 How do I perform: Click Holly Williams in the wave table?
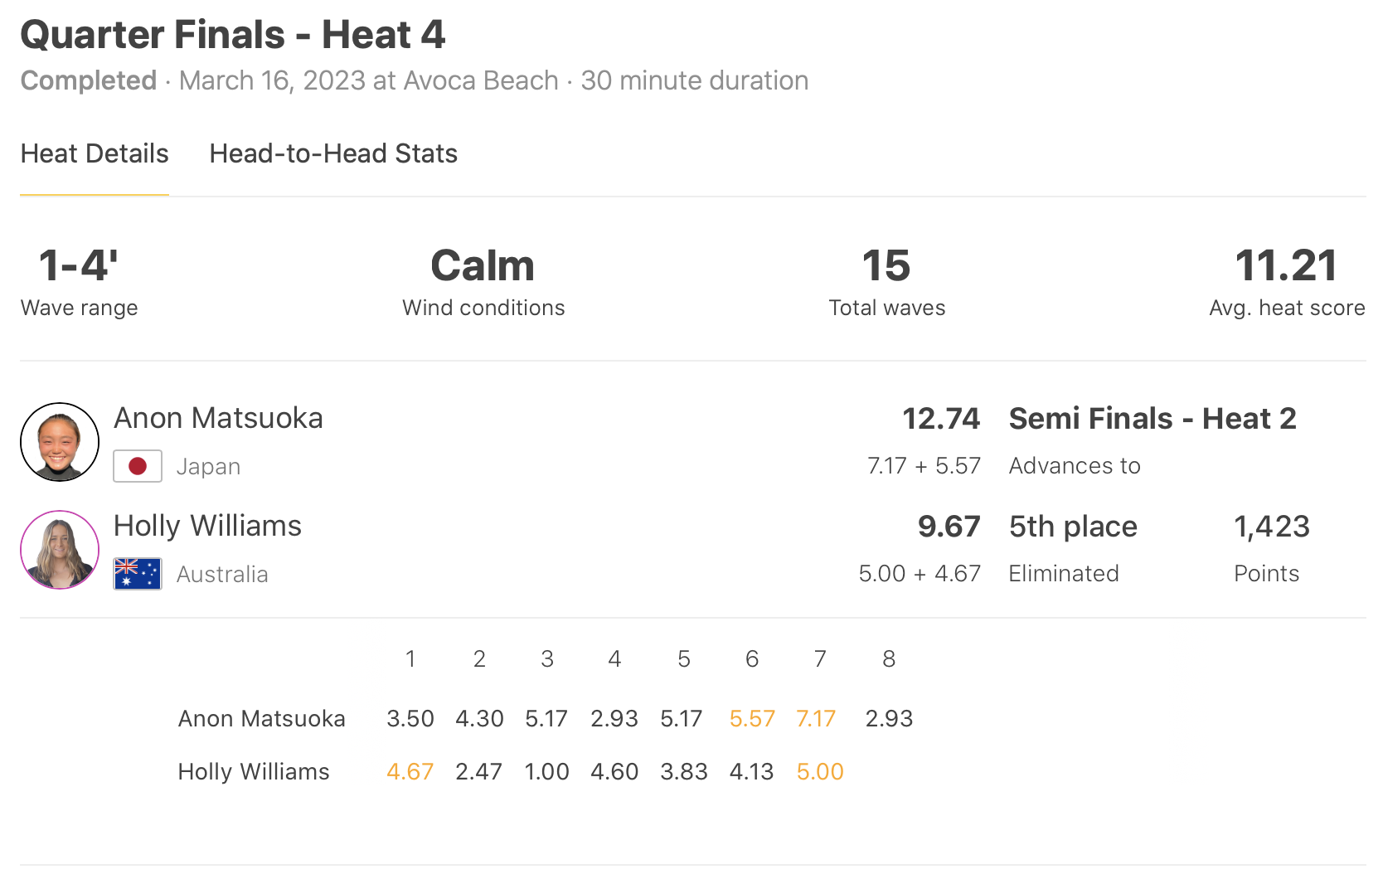[254, 771]
